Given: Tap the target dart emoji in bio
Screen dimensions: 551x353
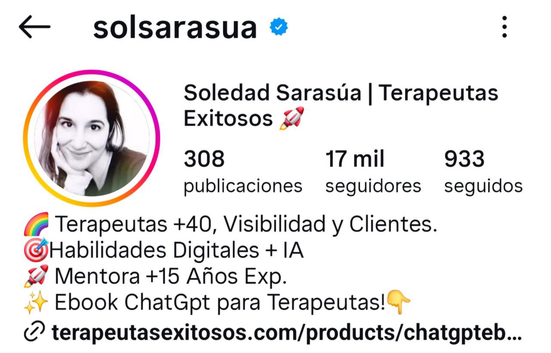Looking at the screenshot, I should pos(37,251).
